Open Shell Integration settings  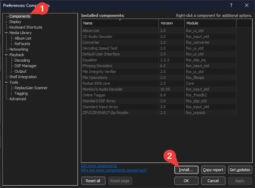[23, 77]
